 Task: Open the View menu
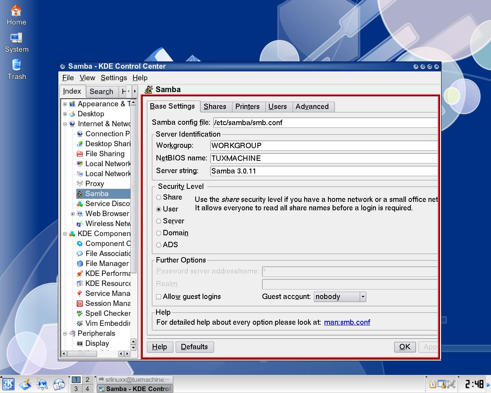[x=87, y=78]
